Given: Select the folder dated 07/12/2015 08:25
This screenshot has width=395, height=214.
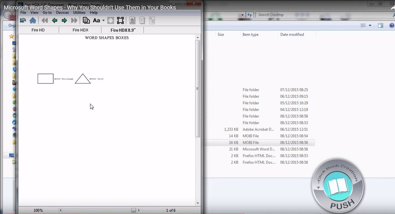Looking at the screenshot, I should [x=259, y=90].
